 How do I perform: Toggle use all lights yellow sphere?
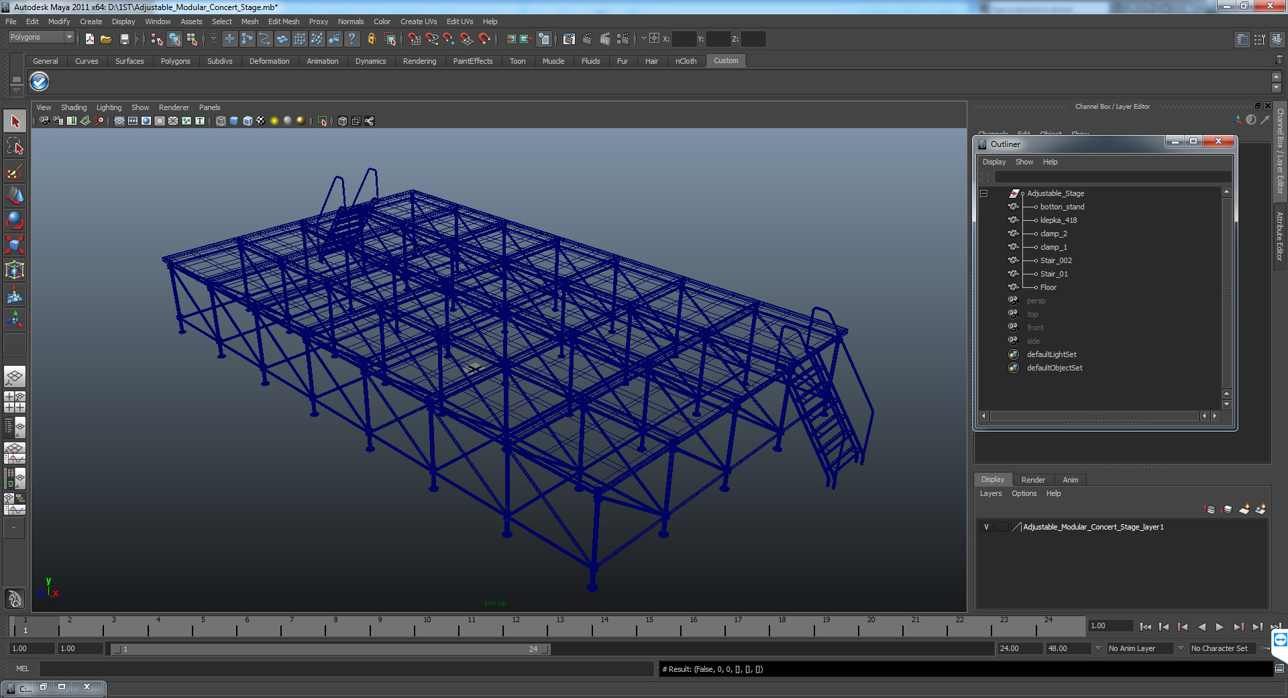pyautogui.click(x=274, y=121)
